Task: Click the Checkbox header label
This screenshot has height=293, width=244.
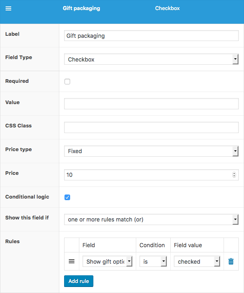Action: pos(167,8)
